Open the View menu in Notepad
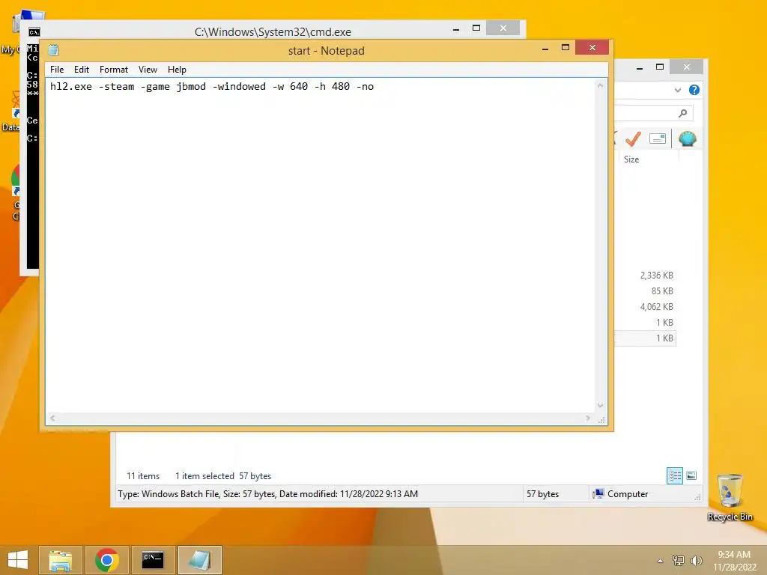The width and height of the screenshot is (767, 575). point(148,70)
